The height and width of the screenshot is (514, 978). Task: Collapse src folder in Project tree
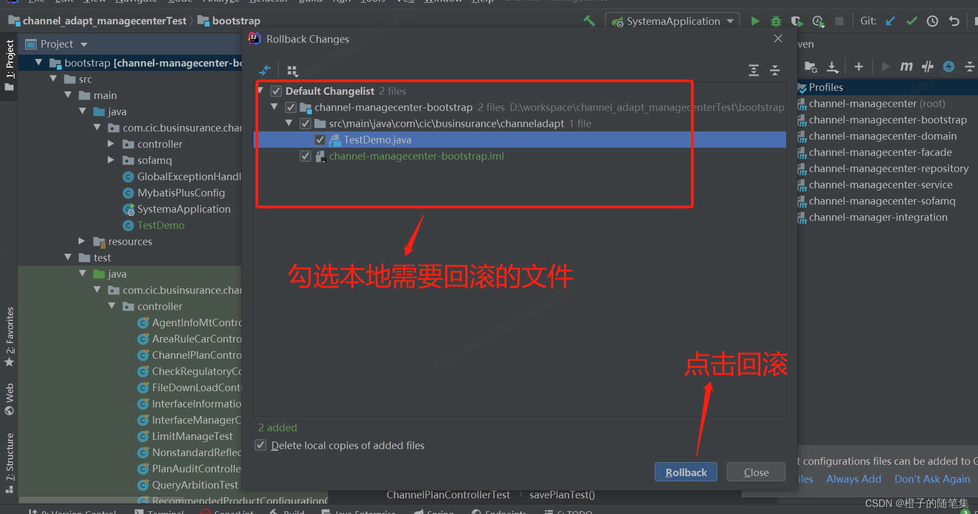[54, 78]
